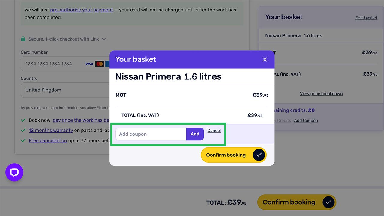Click the green padlock secure checkout icon
384x216 pixels.
click(x=23, y=39)
